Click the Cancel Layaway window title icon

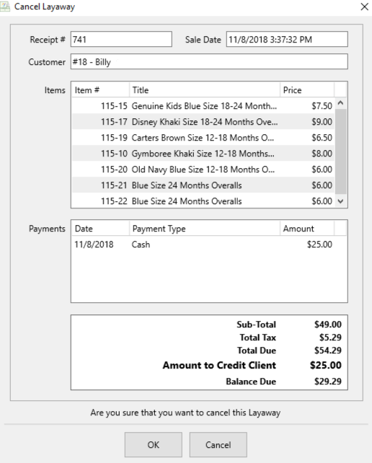point(5,6)
